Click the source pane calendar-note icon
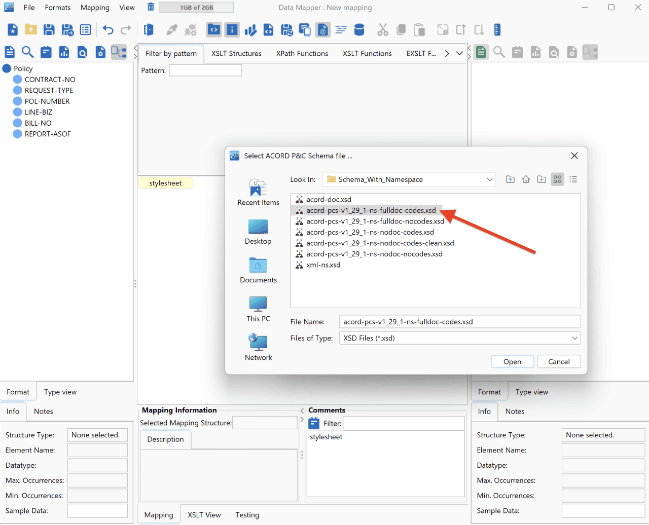This screenshot has width=649, height=525. [46, 52]
